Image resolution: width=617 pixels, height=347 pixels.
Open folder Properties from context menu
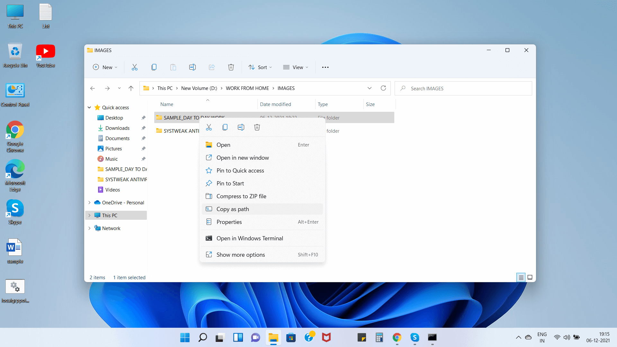(229, 222)
